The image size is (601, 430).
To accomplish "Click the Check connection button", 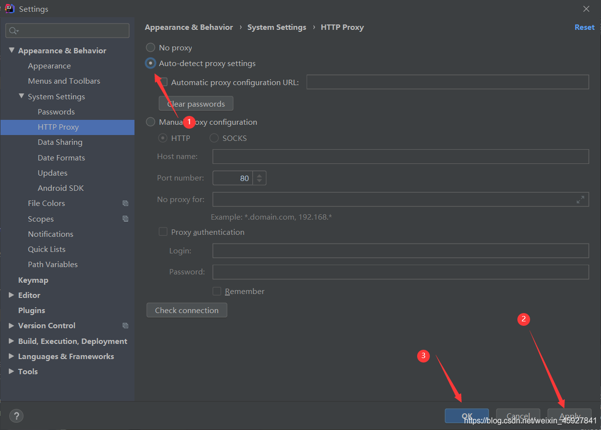I will [187, 310].
